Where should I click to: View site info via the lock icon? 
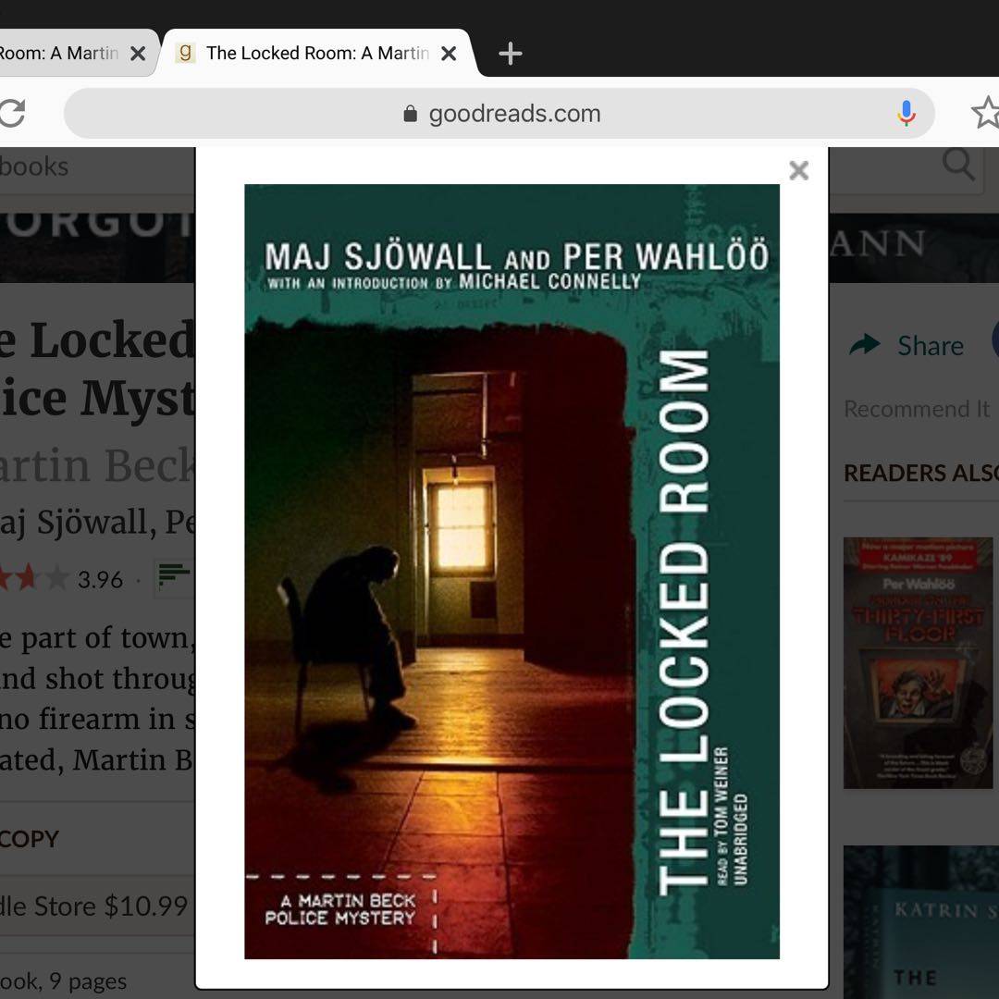(410, 114)
